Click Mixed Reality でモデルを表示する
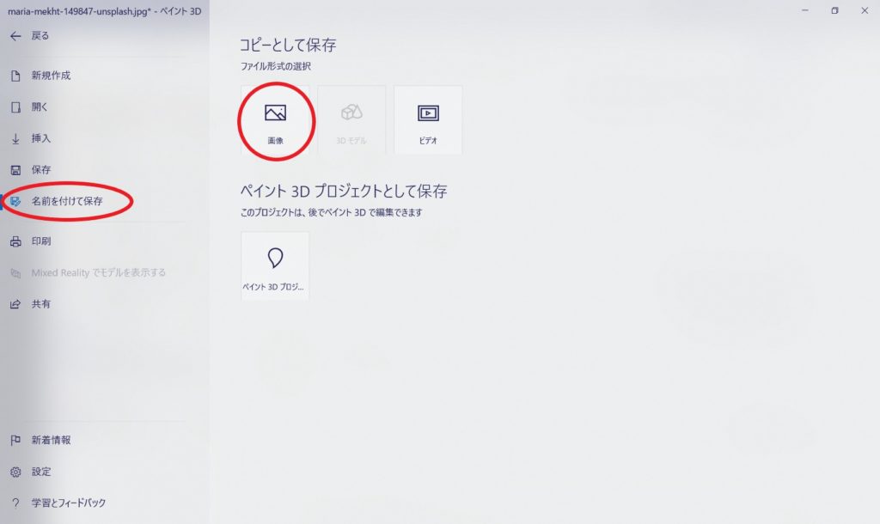 (89, 273)
